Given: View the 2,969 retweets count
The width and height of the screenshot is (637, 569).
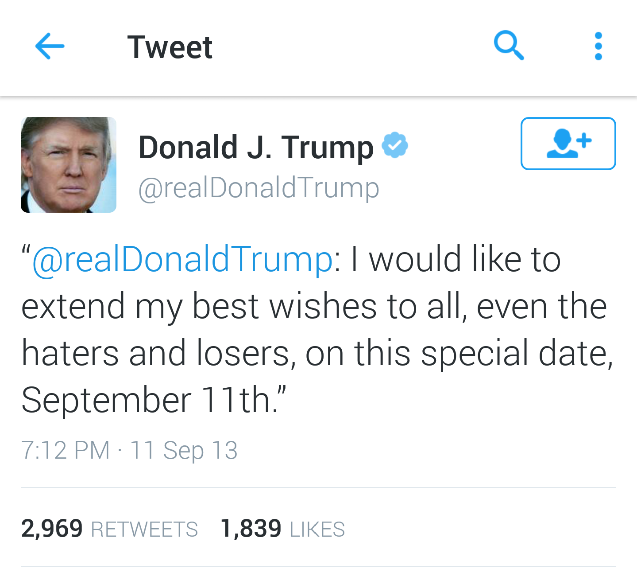Looking at the screenshot, I should (x=52, y=528).
